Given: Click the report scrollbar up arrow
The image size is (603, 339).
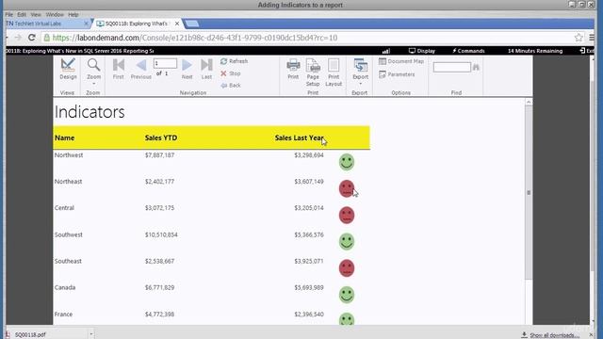Looking at the screenshot, I should tap(529, 102).
